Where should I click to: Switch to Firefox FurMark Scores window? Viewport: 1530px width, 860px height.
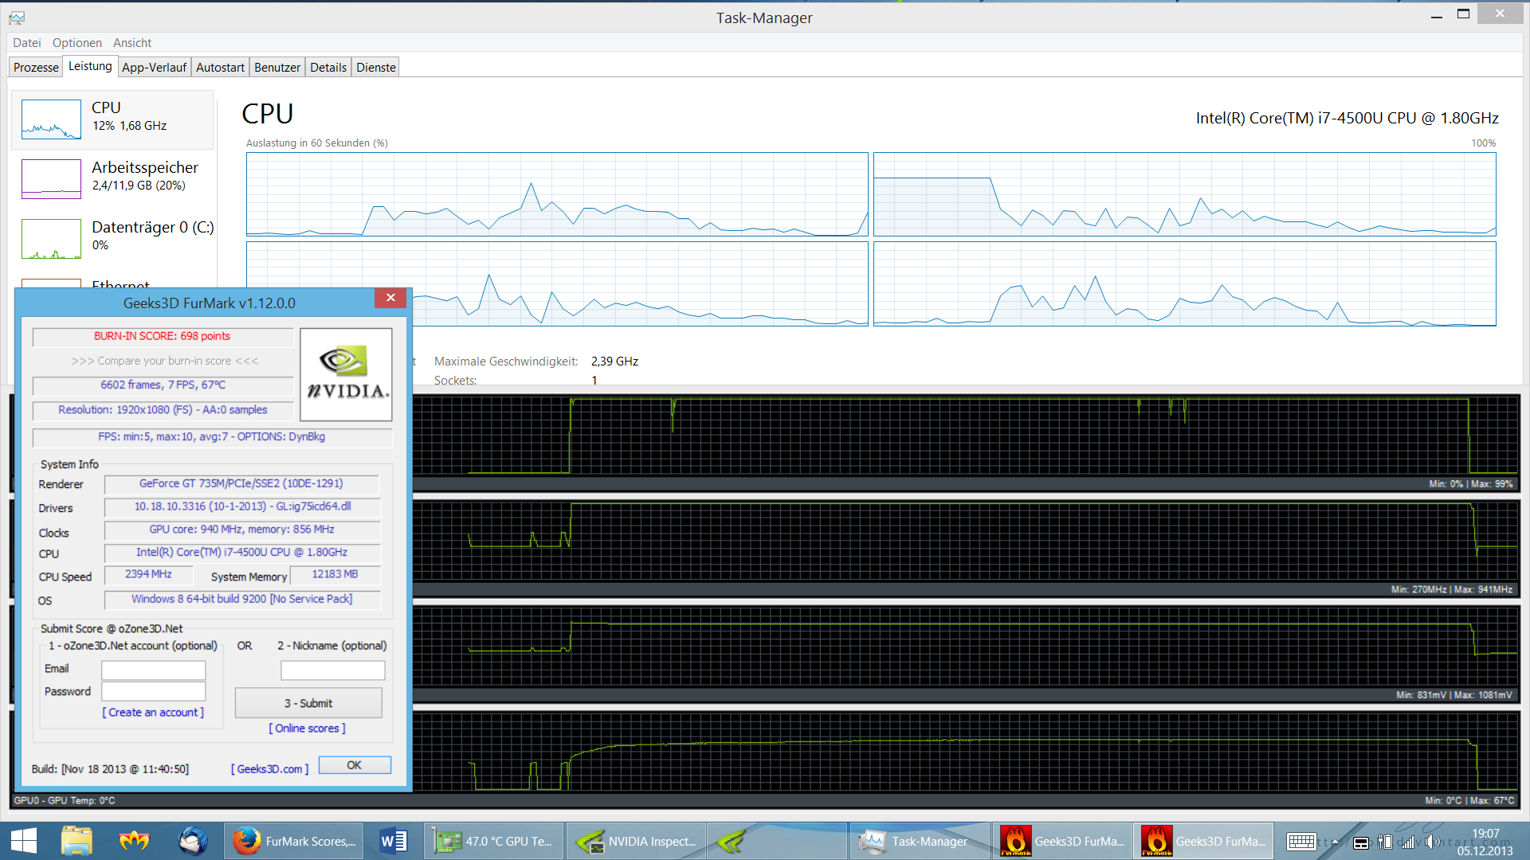(294, 841)
